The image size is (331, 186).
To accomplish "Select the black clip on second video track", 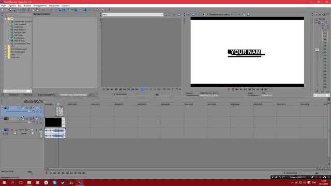I will click(x=53, y=122).
